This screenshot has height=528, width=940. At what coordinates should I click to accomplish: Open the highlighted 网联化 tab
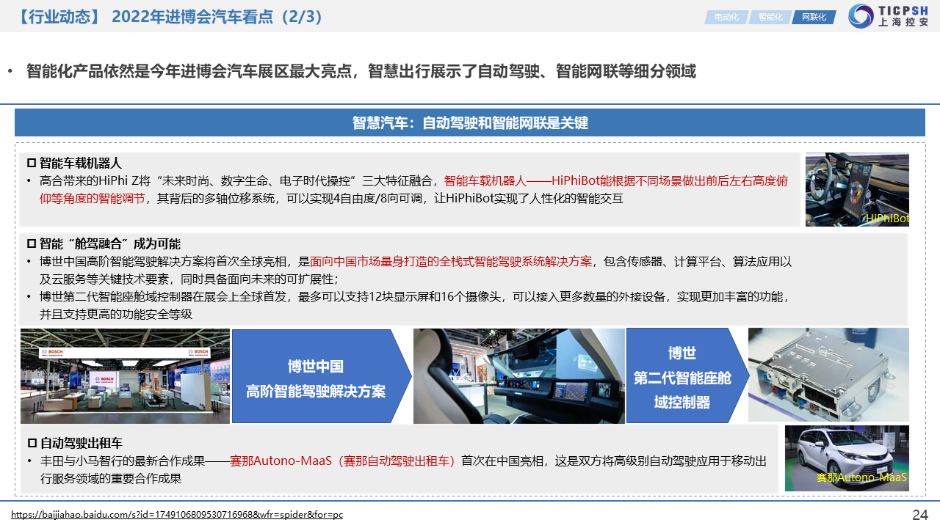coord(813,17)
